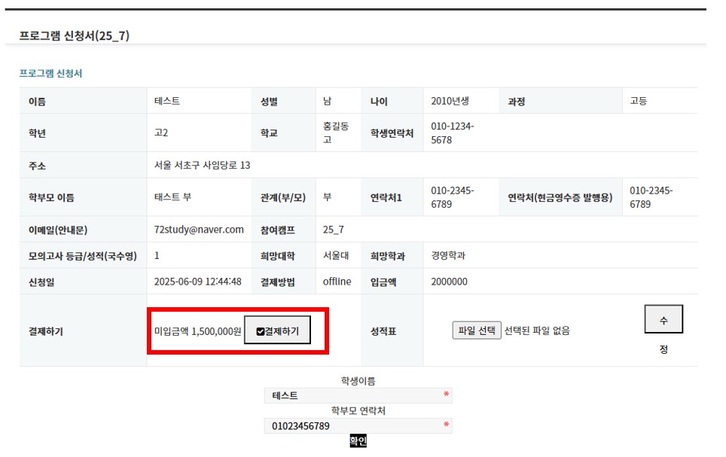Click the 선택된 파일 없음 file status text
726x457 pixels.
coord(537,331)
